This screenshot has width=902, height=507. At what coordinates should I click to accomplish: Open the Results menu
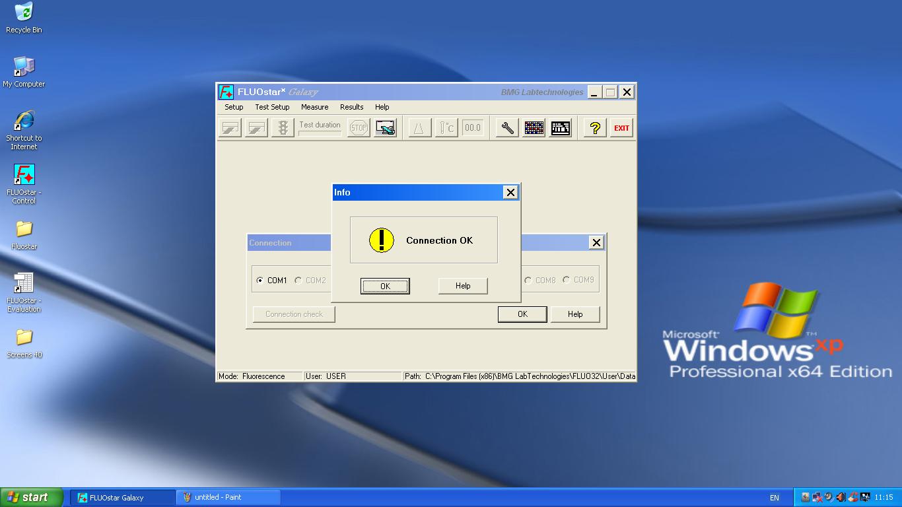[351, 107]
